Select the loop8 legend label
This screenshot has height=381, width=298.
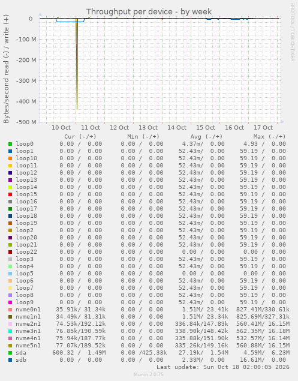25,295
